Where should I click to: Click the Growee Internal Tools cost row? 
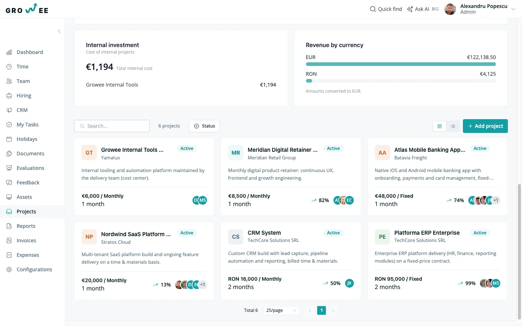[x=181, y=85]
